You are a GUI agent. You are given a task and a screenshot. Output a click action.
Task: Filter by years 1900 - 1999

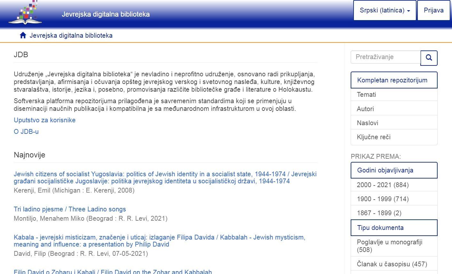point(383,199)
